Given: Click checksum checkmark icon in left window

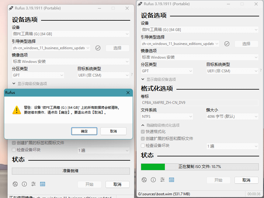Looking at the screenshot, I should [98, 48].
